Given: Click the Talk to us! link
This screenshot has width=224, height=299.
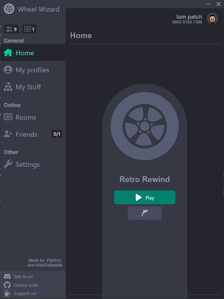Looking at the screenshot, I should pos(23,276).
